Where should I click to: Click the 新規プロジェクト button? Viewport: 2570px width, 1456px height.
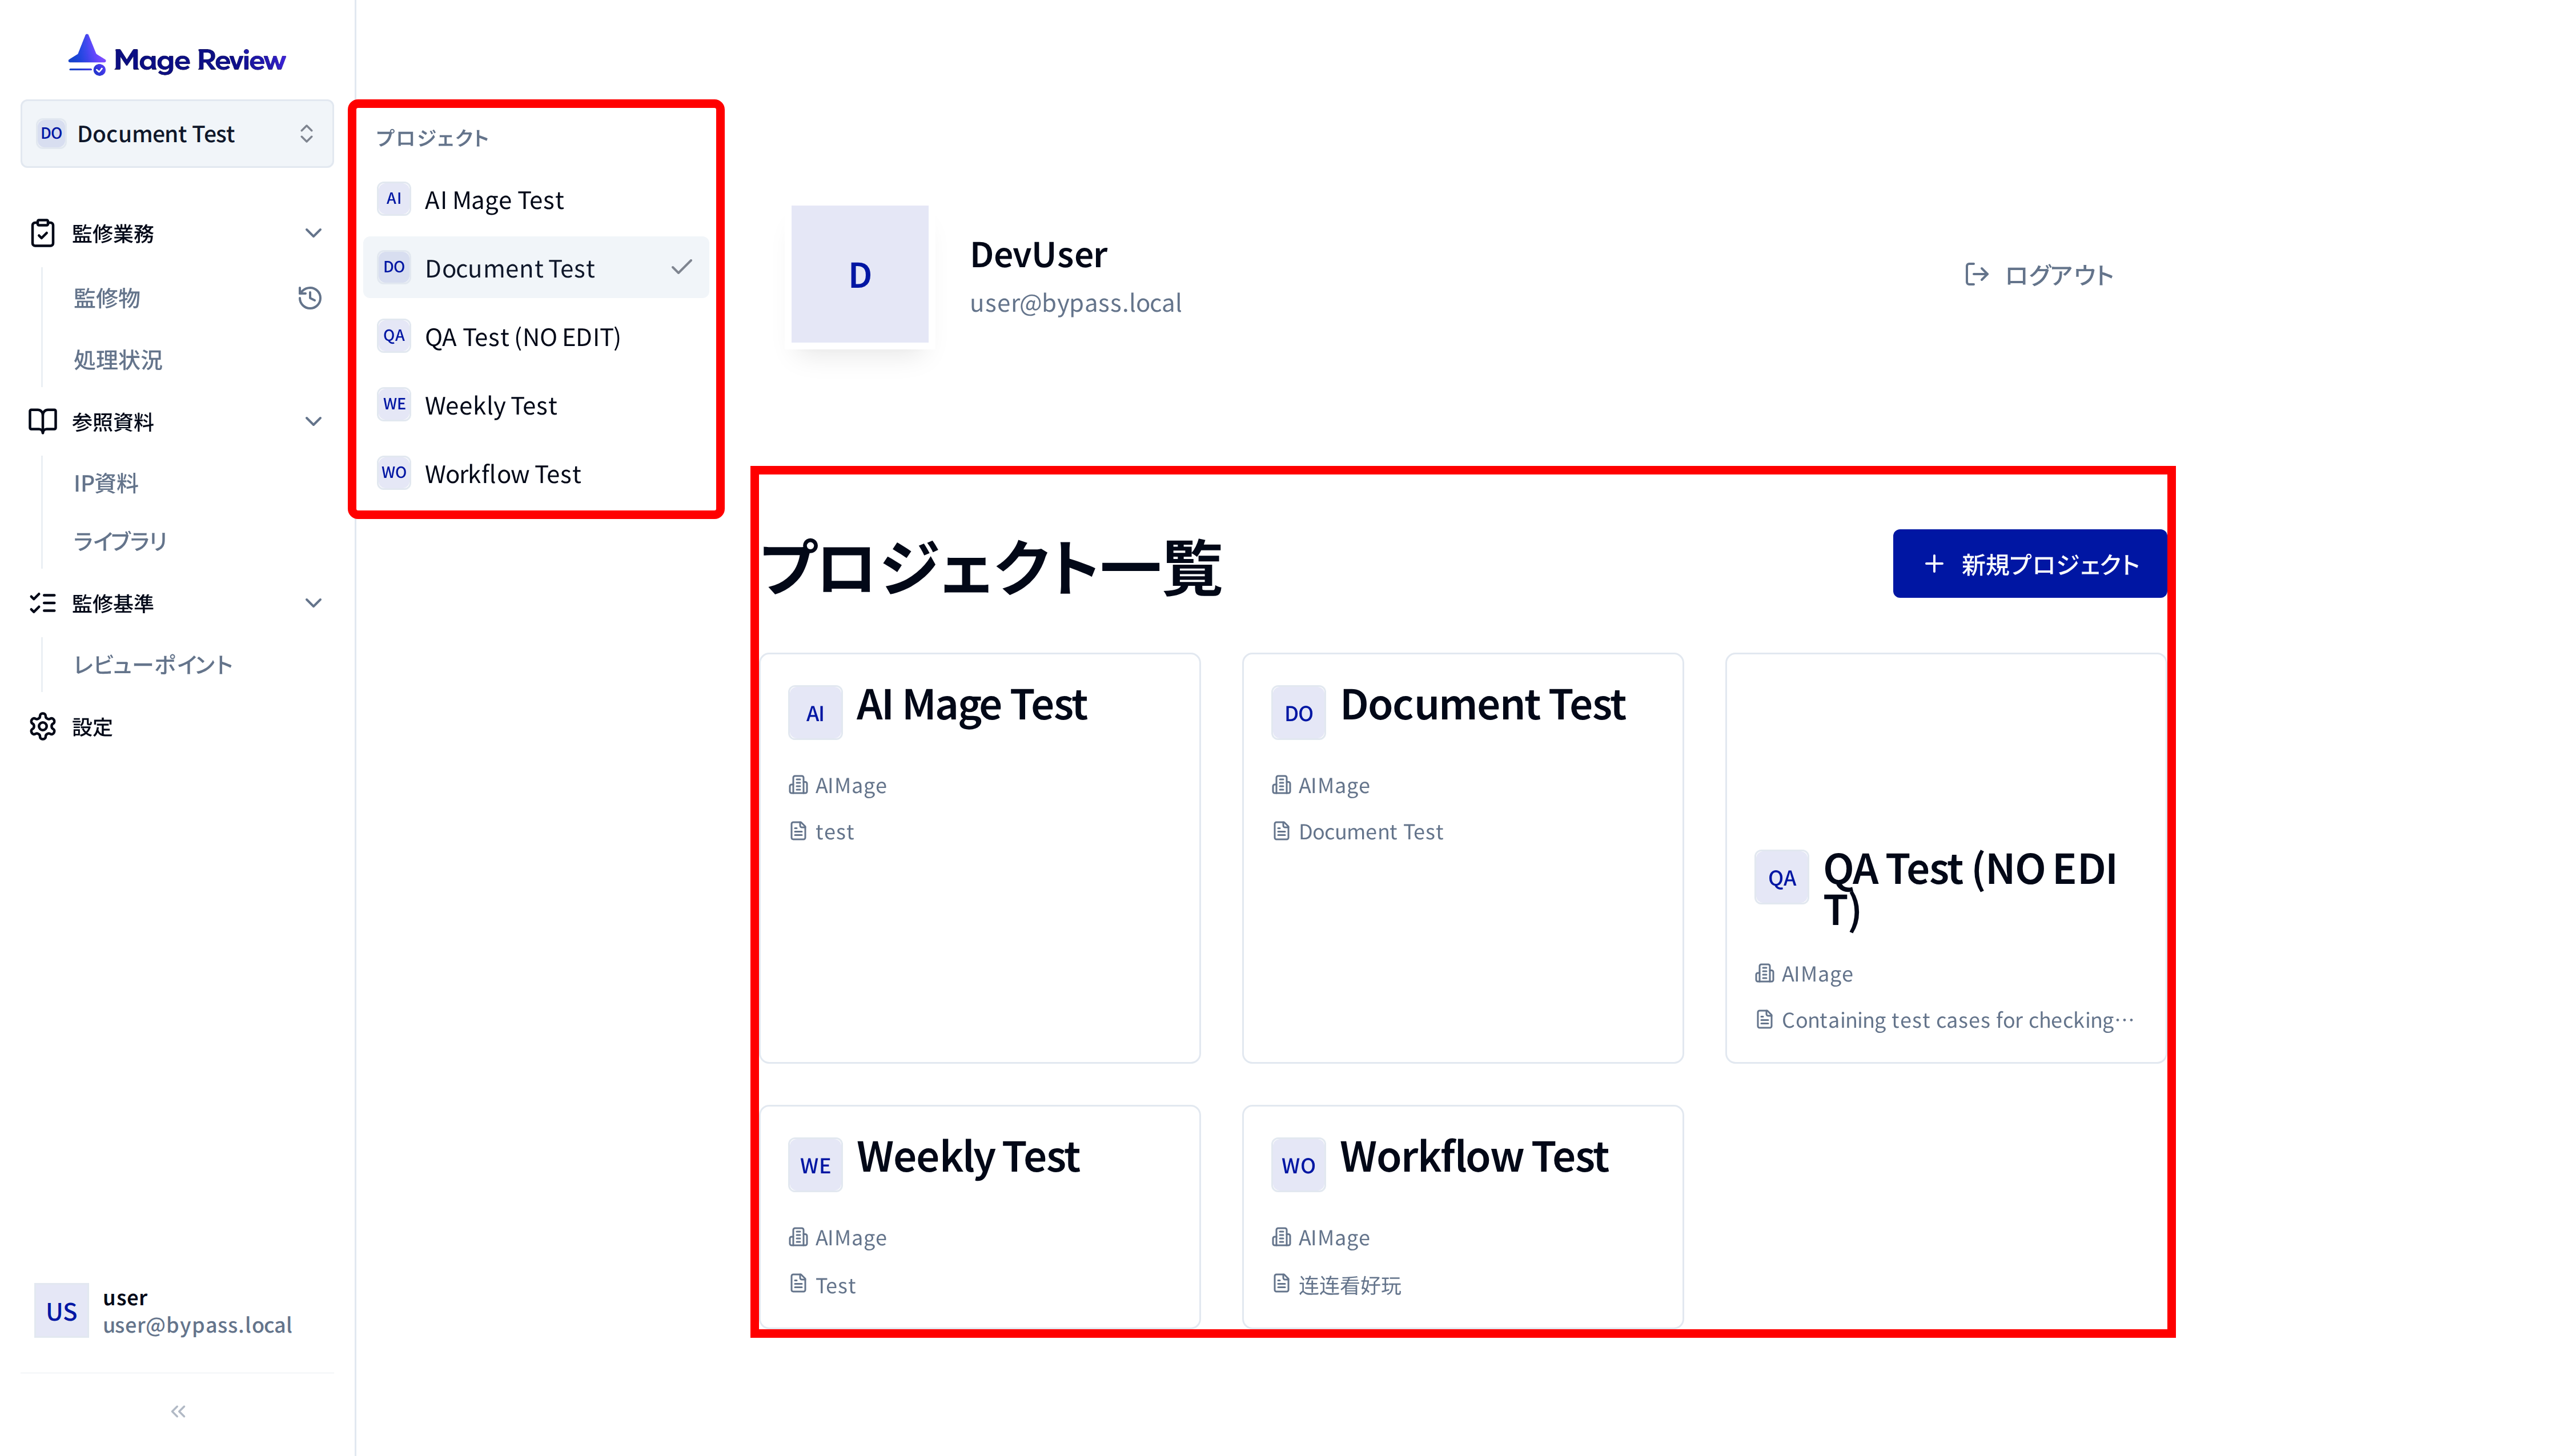click(x=2029, y=564)
